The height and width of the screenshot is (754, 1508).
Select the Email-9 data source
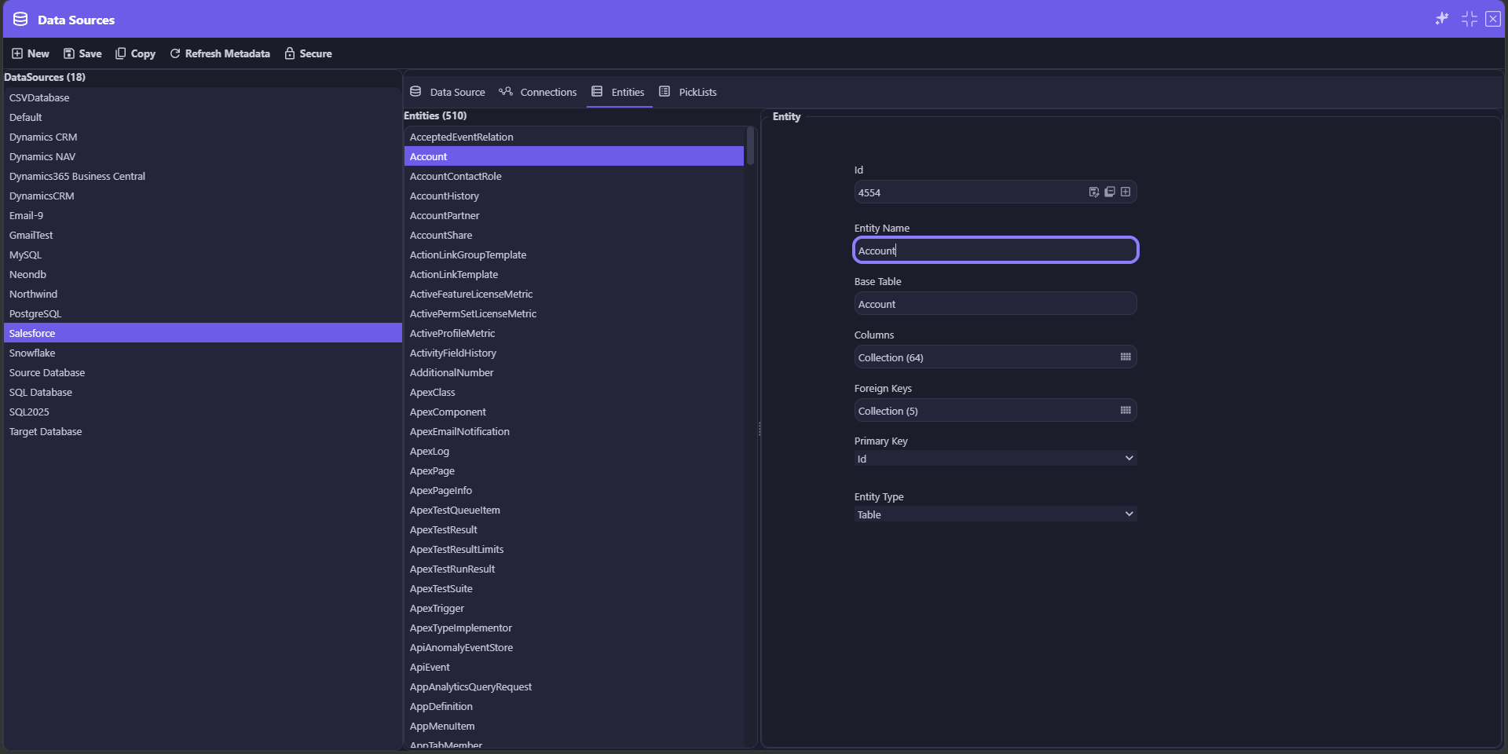pyautogui.click(x=203, y=215)
